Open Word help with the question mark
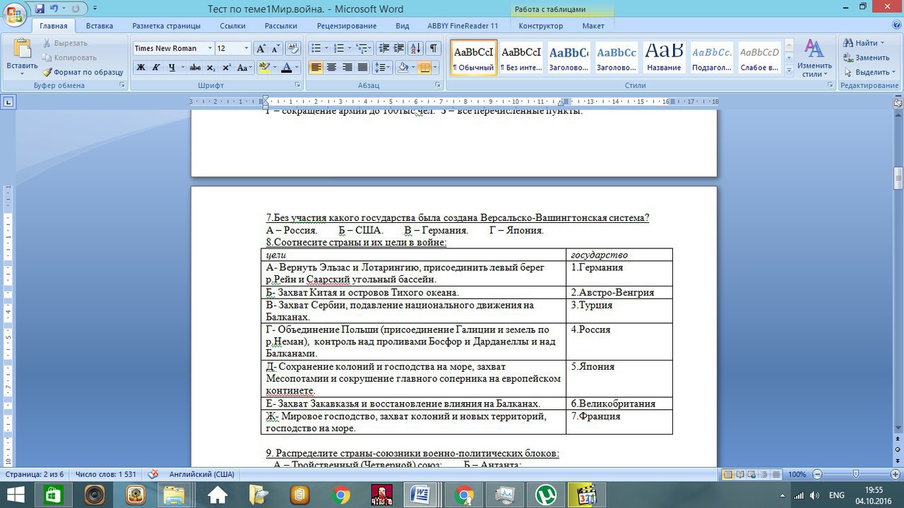This screenshot has height=508, width=904. pos(896,25)
